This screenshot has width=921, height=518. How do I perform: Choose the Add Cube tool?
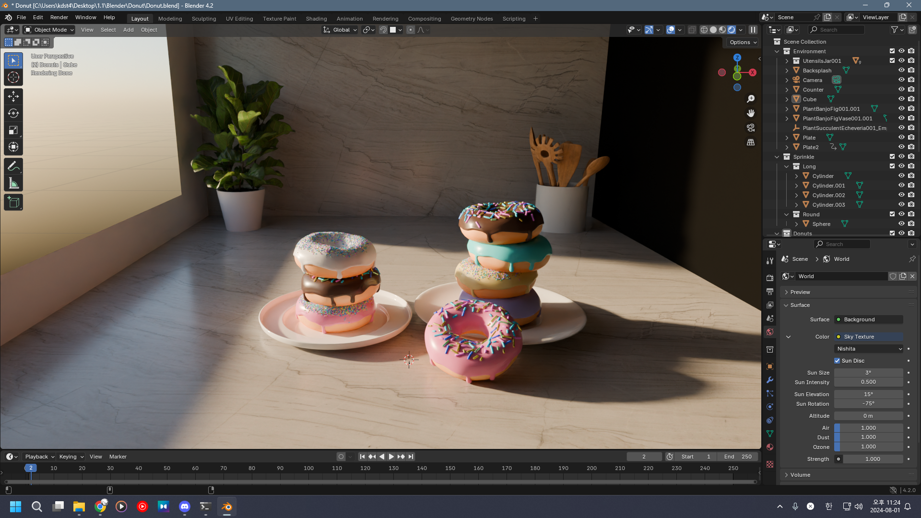(x=13, y=202)
